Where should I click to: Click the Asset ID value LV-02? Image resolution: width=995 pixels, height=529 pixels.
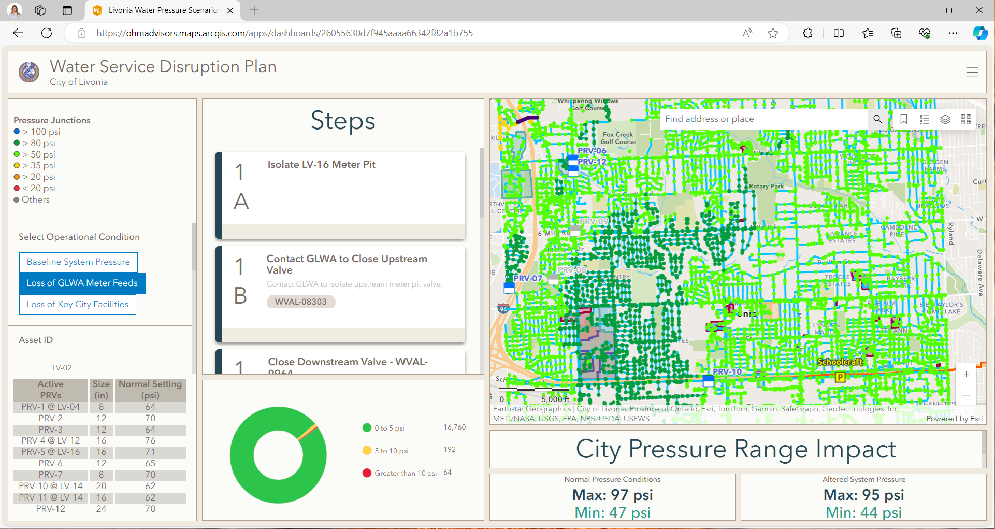click(62, 368)
